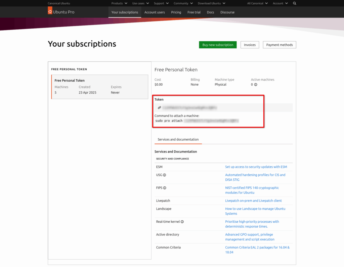Click the Buy new subscription button
The height and width of the screenshot is (267, 344).
click(x=218, y=44)
